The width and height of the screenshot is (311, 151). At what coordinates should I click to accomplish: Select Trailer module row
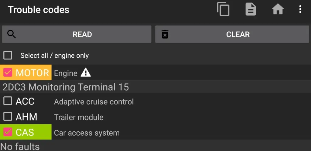[155, 117]
